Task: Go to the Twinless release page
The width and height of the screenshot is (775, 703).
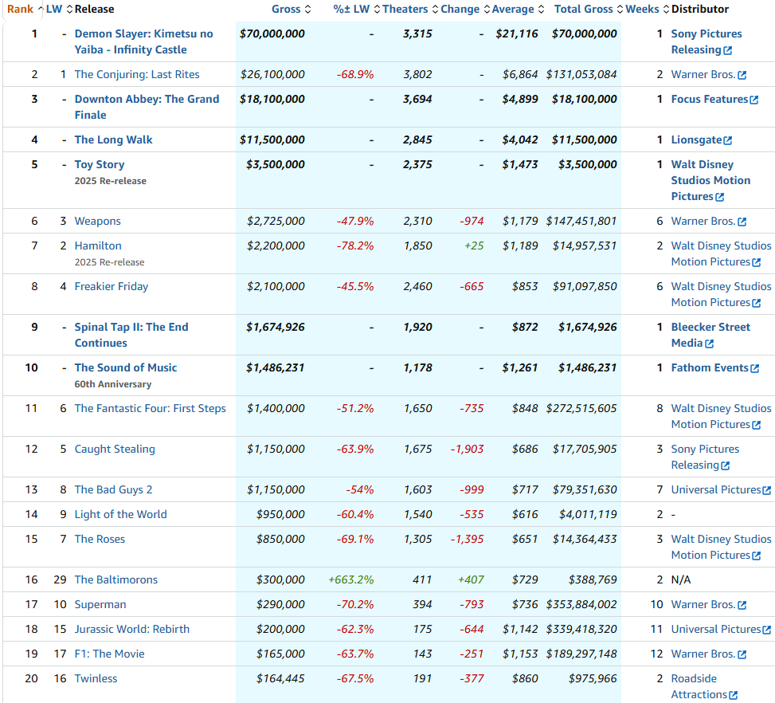Action: coord(96,678)
